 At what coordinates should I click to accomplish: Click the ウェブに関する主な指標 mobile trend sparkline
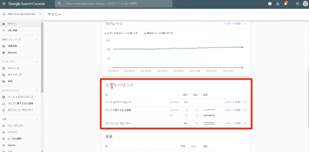pos(209,110)
